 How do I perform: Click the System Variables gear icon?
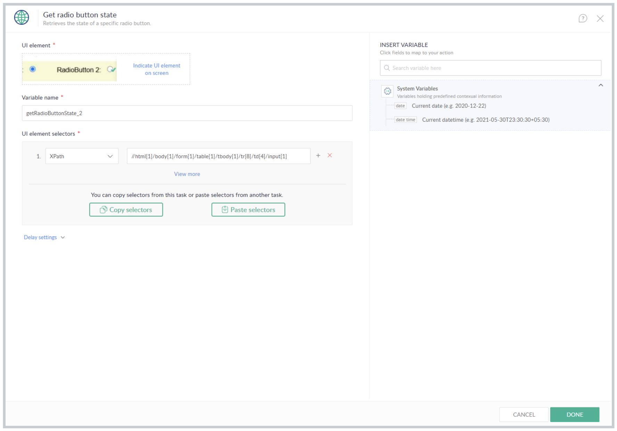coord(387,91)
